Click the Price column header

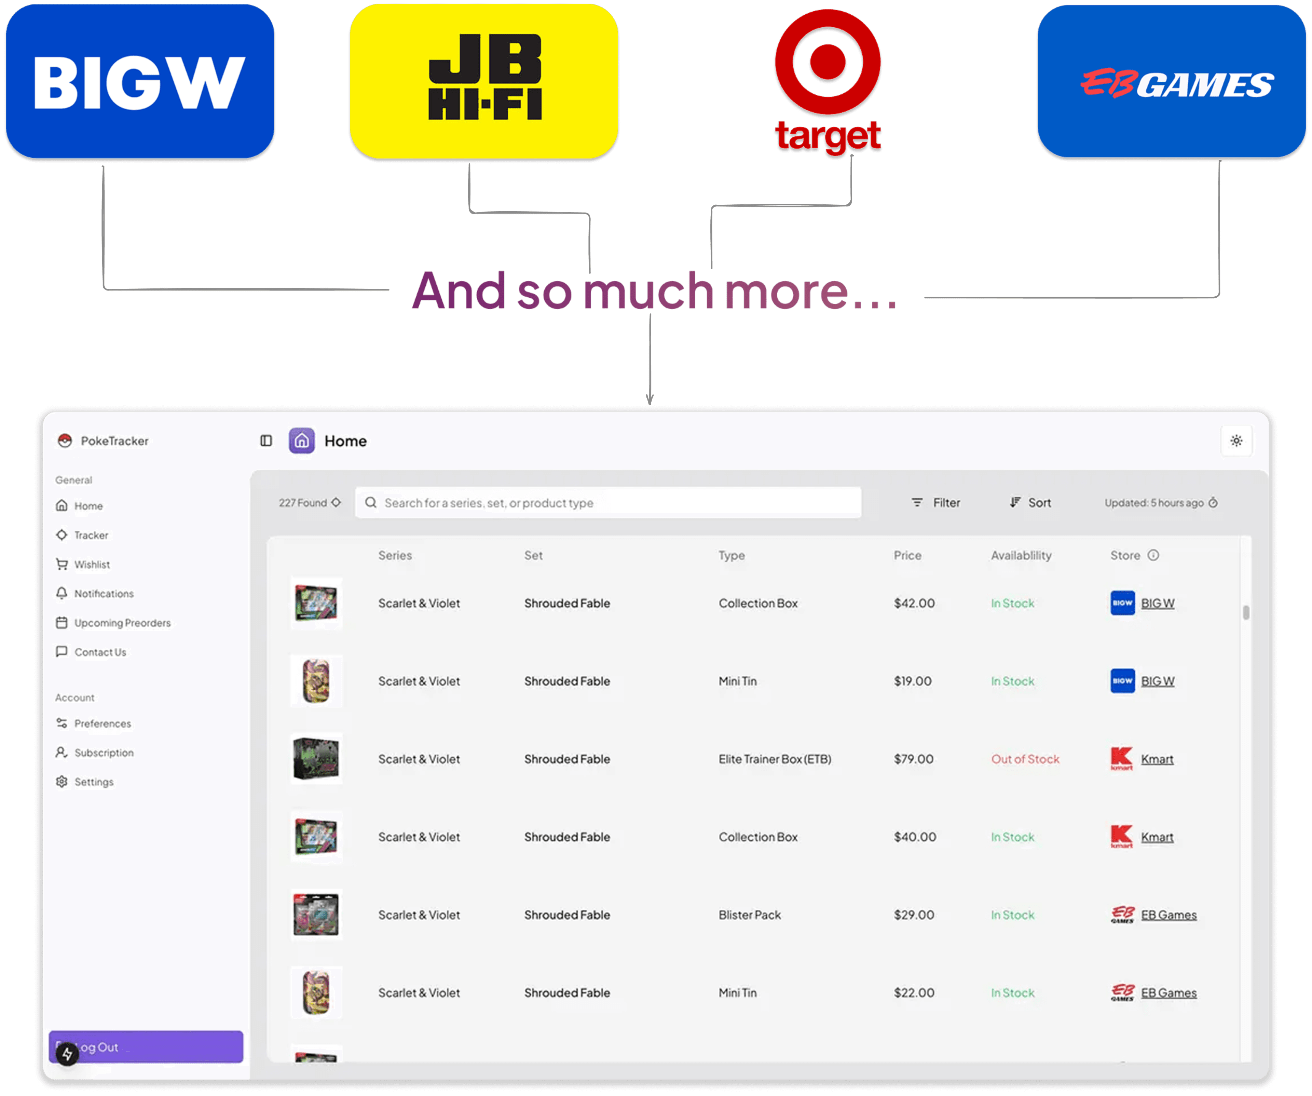coord(908,555)
